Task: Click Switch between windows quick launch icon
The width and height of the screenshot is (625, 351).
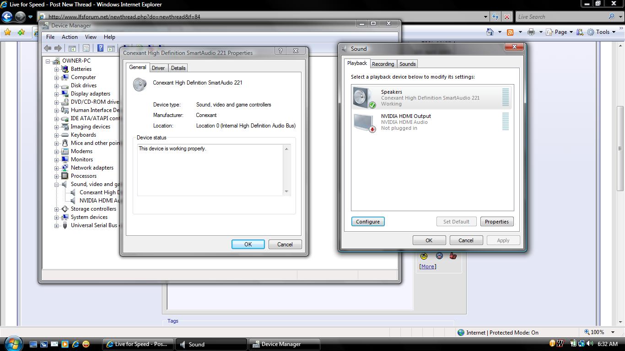Action: pos(44,344)
